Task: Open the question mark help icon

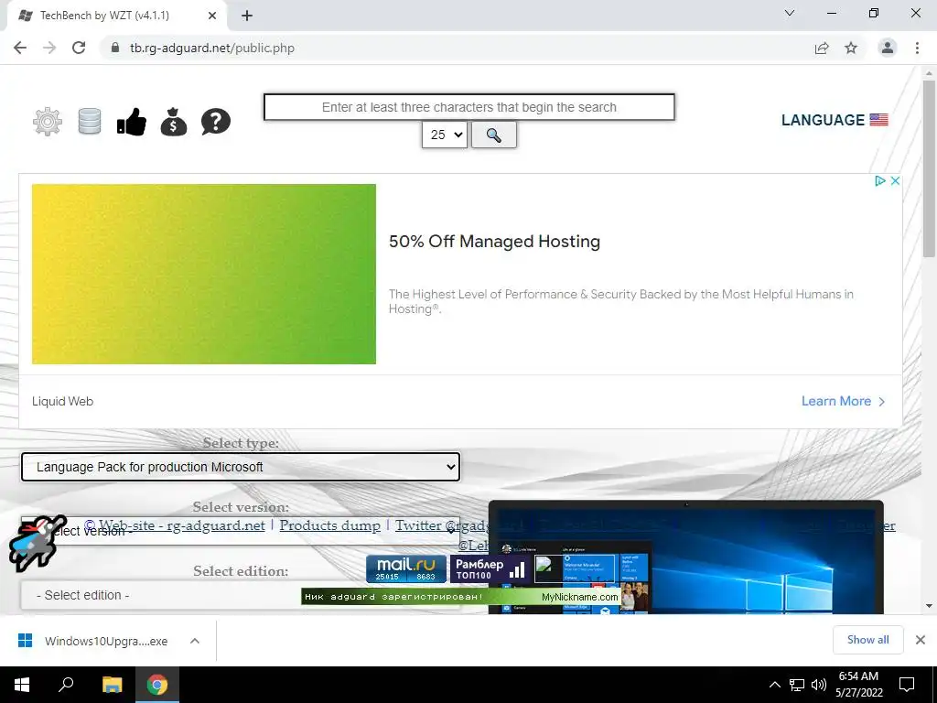Action: pos(216,122)
